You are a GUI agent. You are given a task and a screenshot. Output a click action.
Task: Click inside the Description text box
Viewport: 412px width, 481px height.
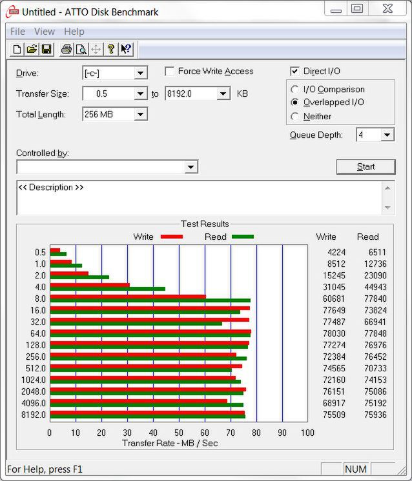[199, 198]
